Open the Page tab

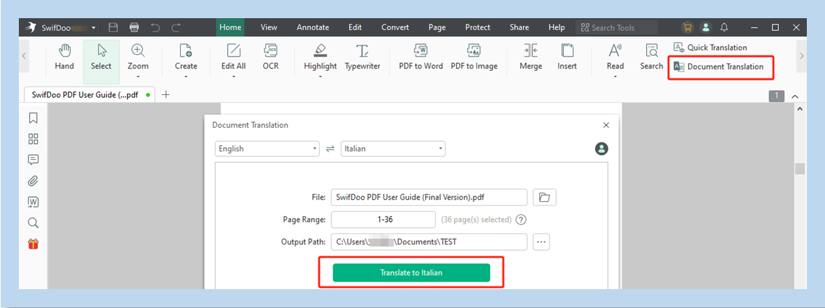437,27
